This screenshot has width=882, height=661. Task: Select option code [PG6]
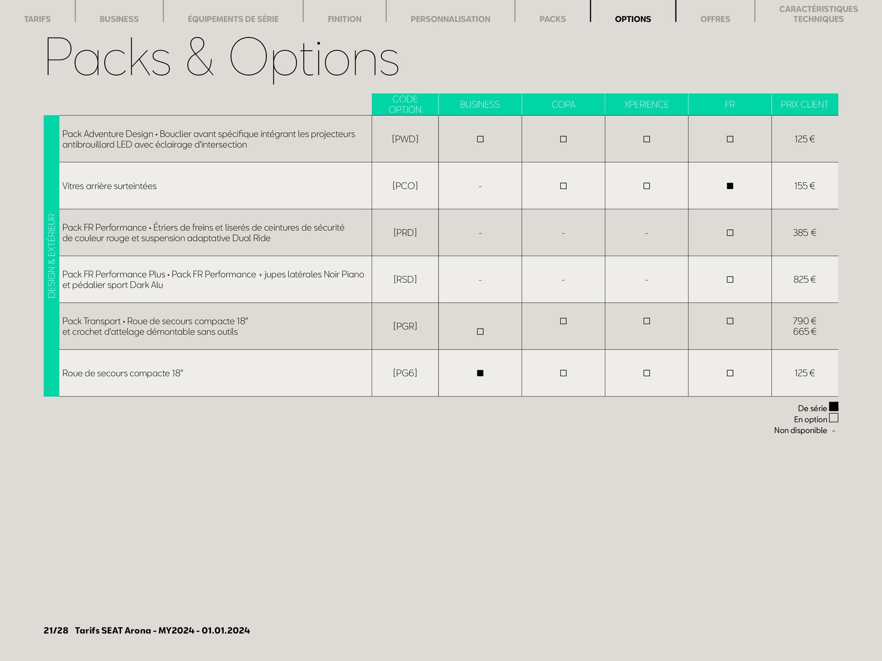[x=405, y=373]
